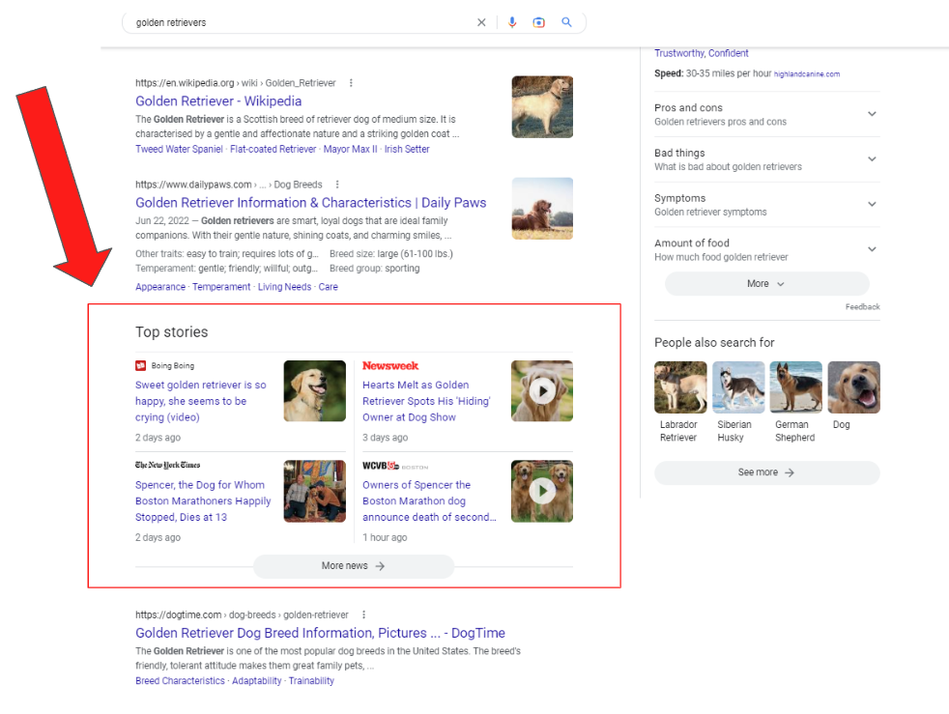Read NYT story about Spencer the Dog
This screenshot has height=714, width=949.
pos(203,501)
